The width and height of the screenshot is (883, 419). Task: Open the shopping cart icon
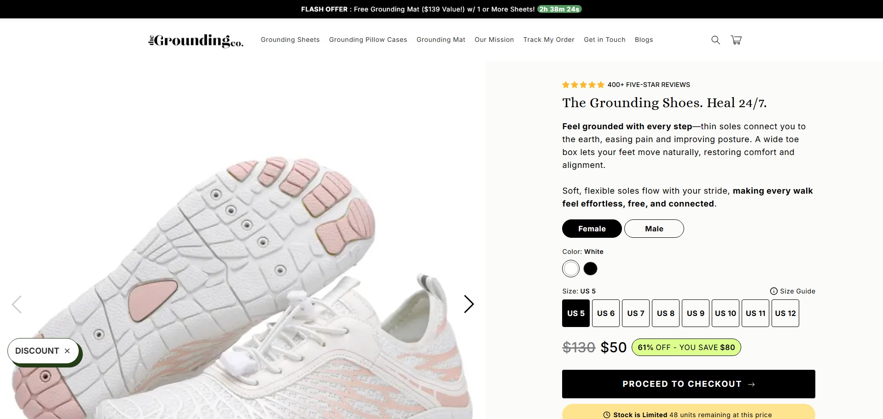point(736,40)
